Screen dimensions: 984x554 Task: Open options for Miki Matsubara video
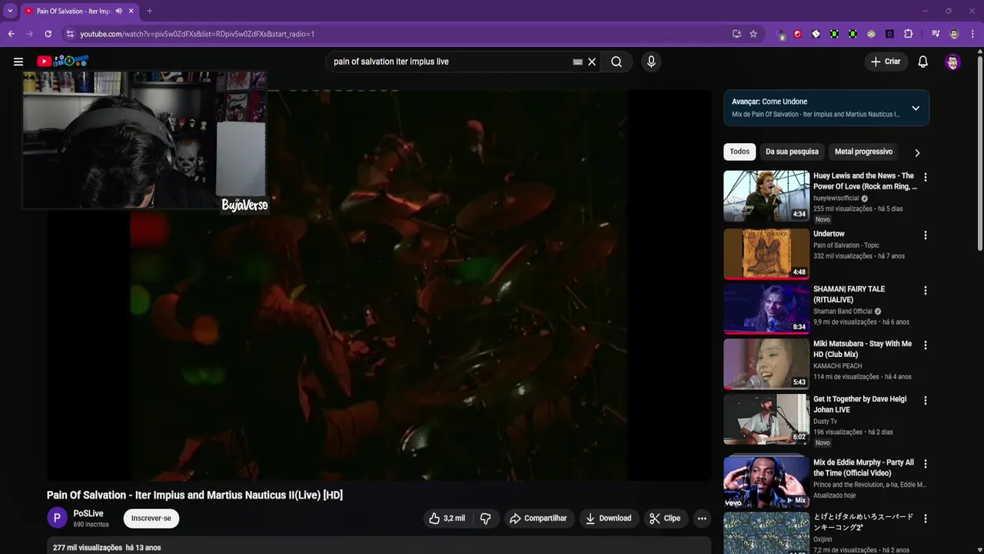[x=926, y=345]
